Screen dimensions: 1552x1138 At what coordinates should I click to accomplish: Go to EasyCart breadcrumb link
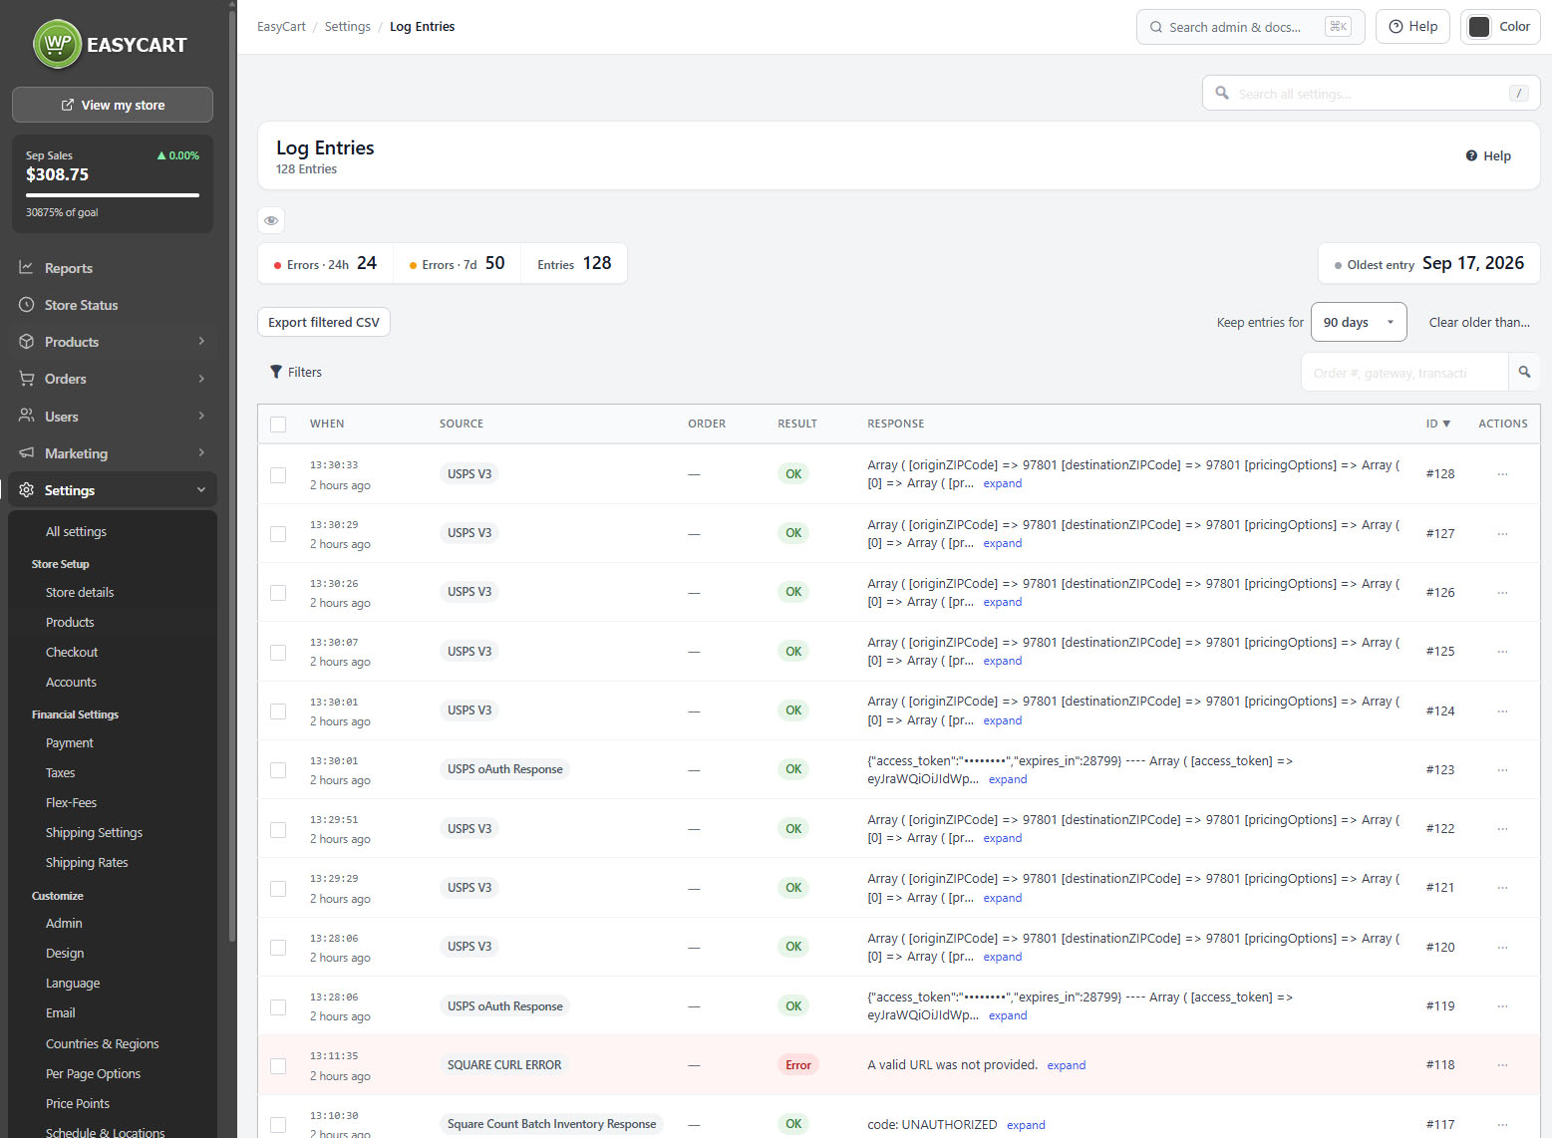[281, 27]
